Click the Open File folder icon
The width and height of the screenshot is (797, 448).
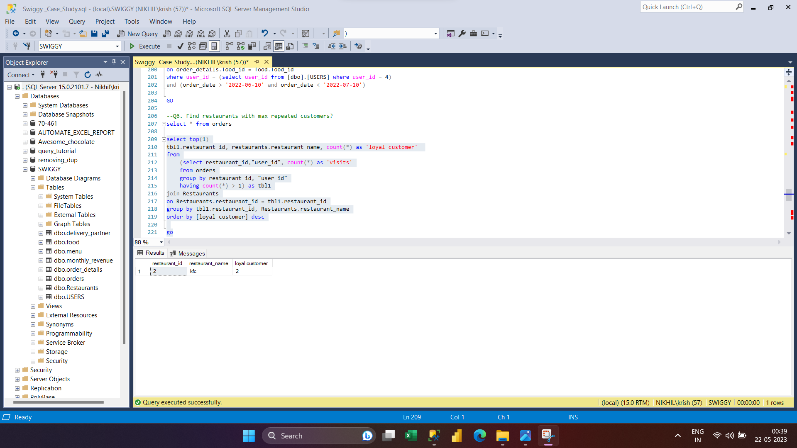pos(83,34)
